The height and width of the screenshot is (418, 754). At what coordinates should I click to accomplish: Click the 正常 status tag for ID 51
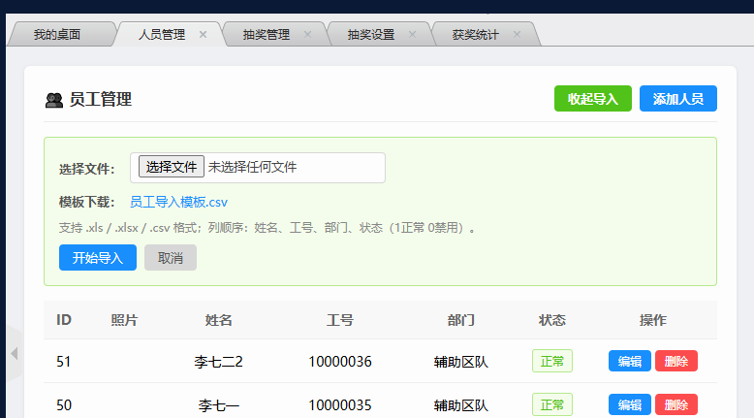click(x=552, y=361)
